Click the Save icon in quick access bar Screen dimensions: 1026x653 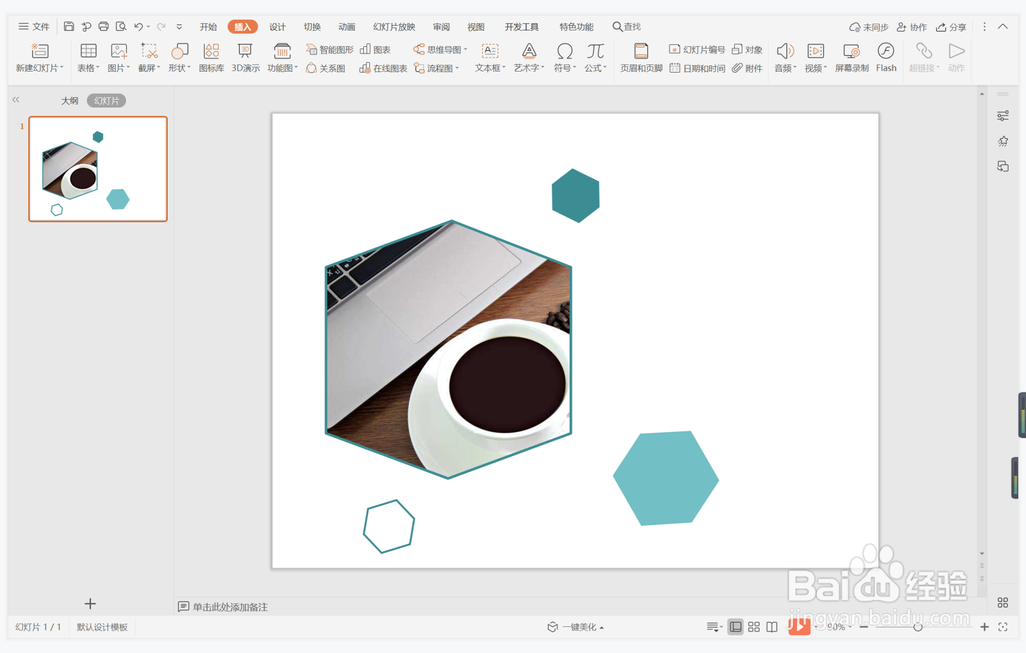tap(69, 26)
